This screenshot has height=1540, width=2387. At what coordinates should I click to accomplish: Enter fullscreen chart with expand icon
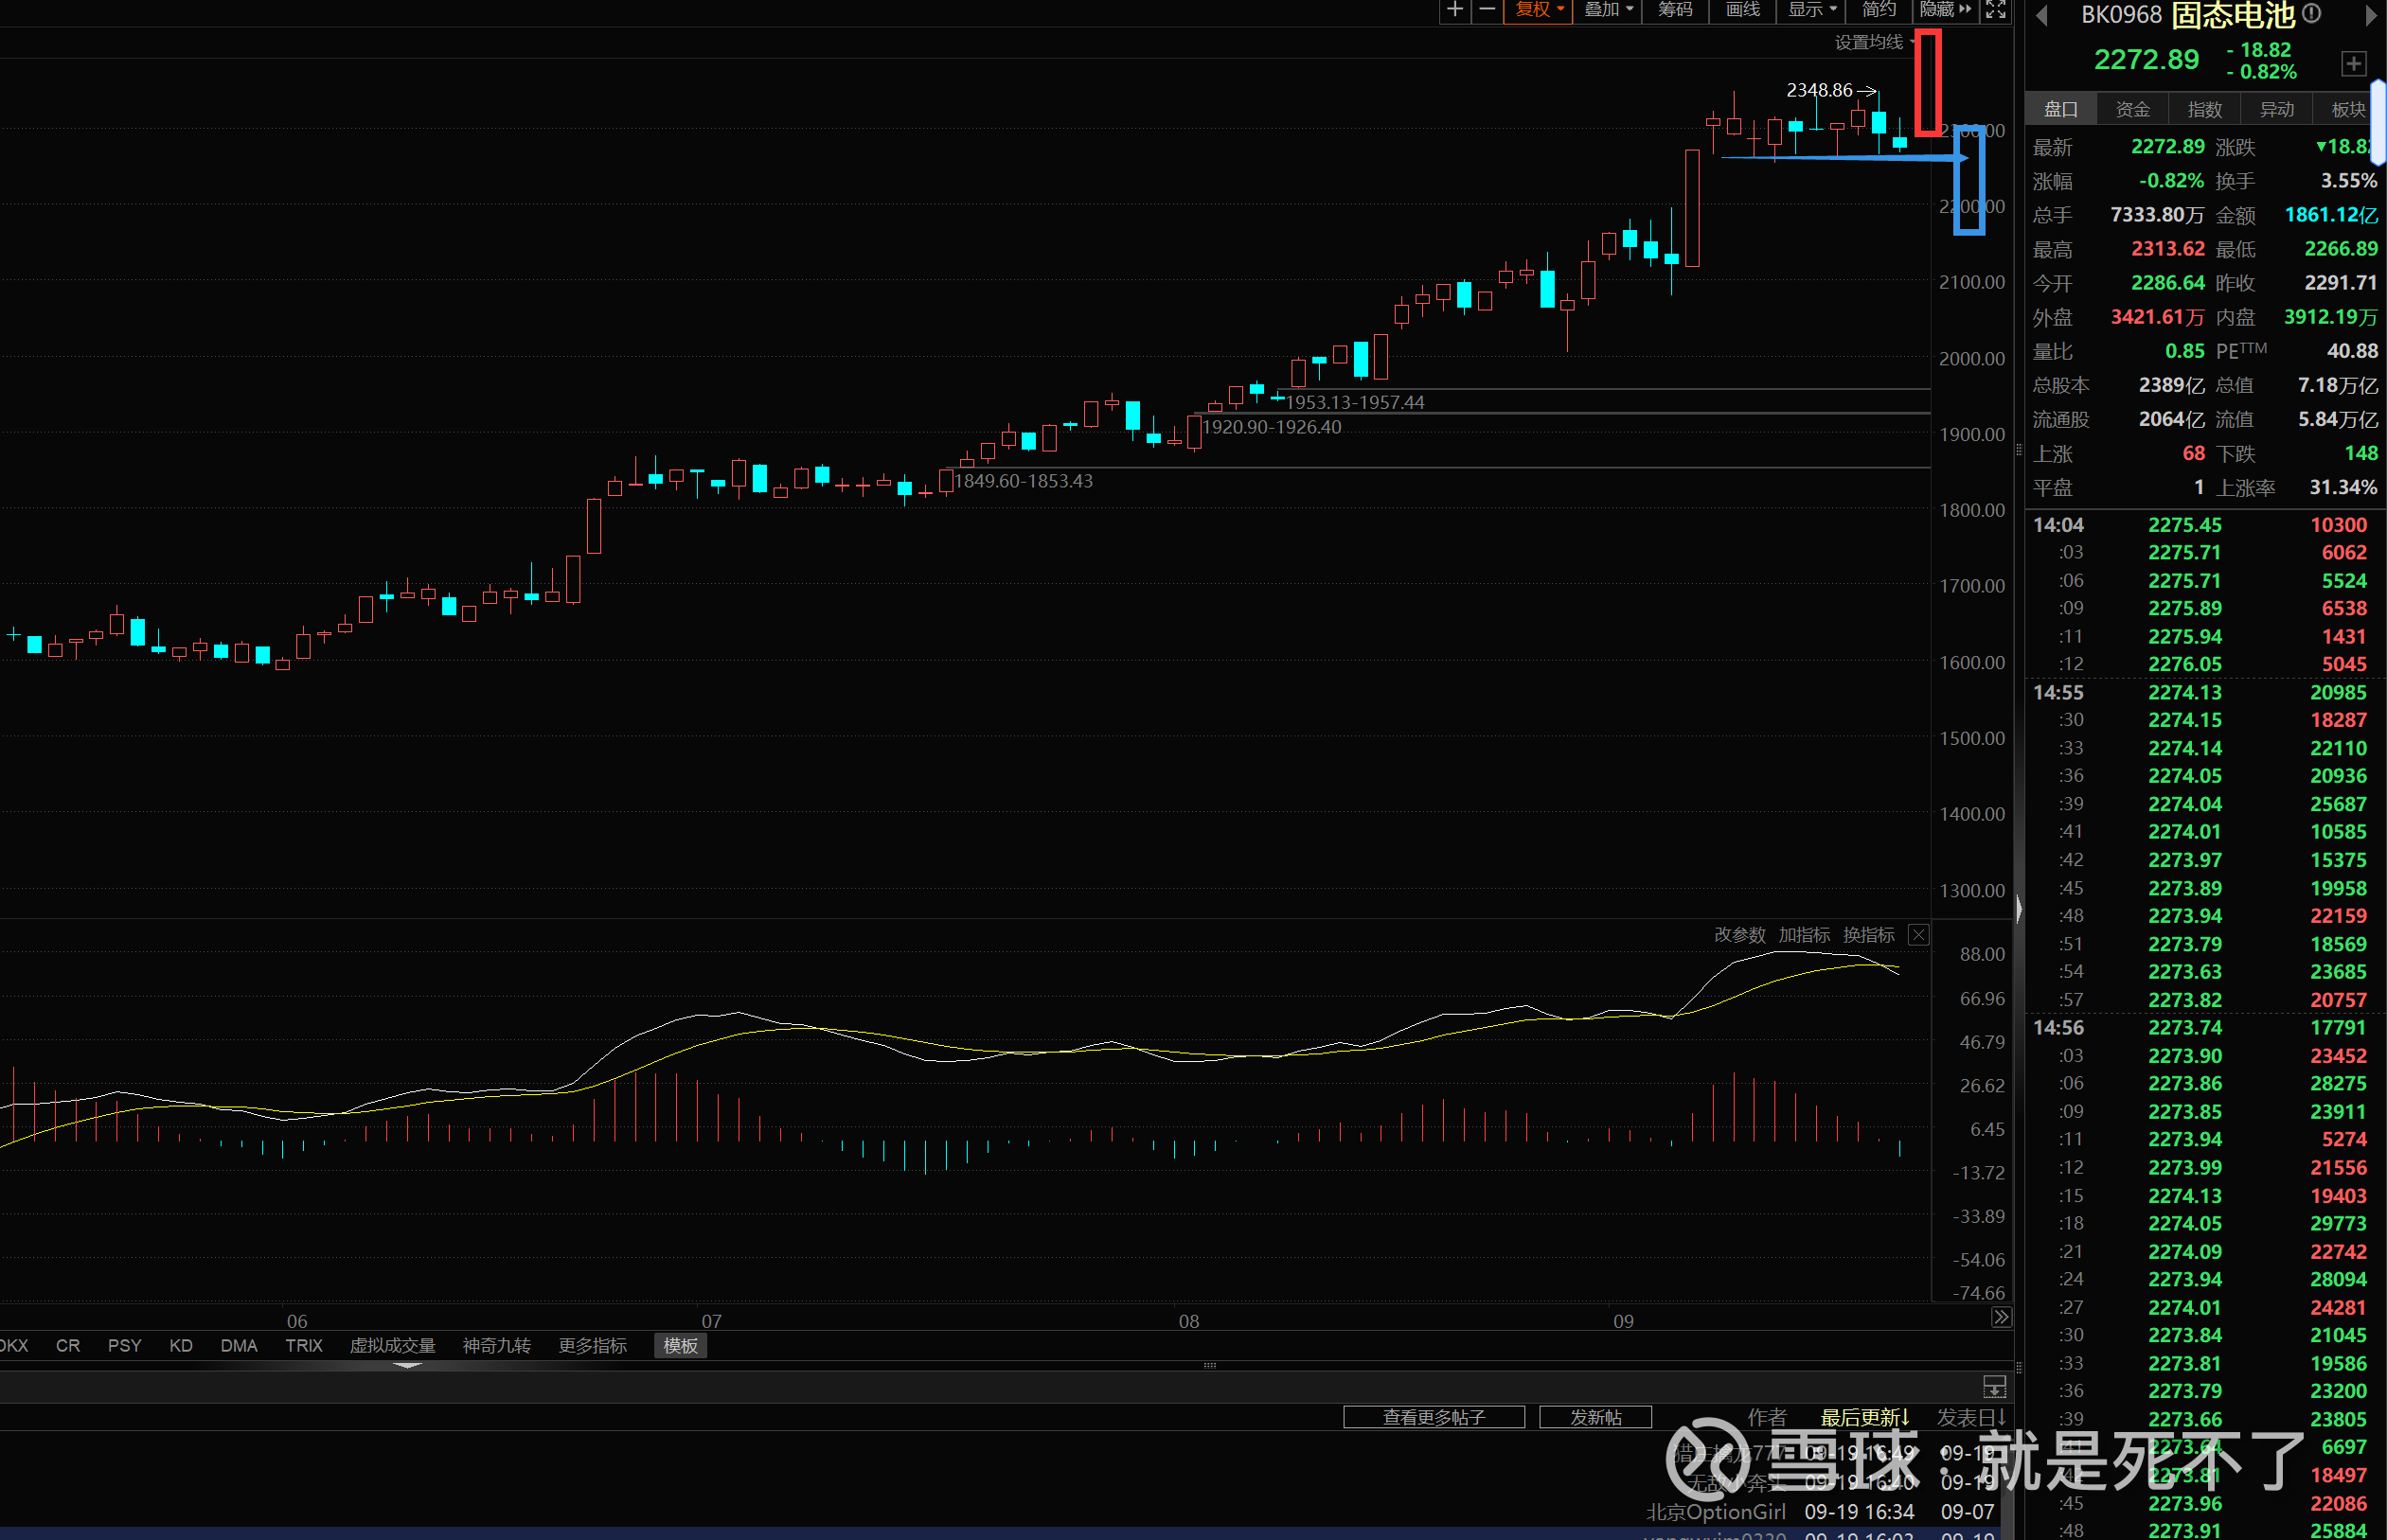coord(1996,10)
